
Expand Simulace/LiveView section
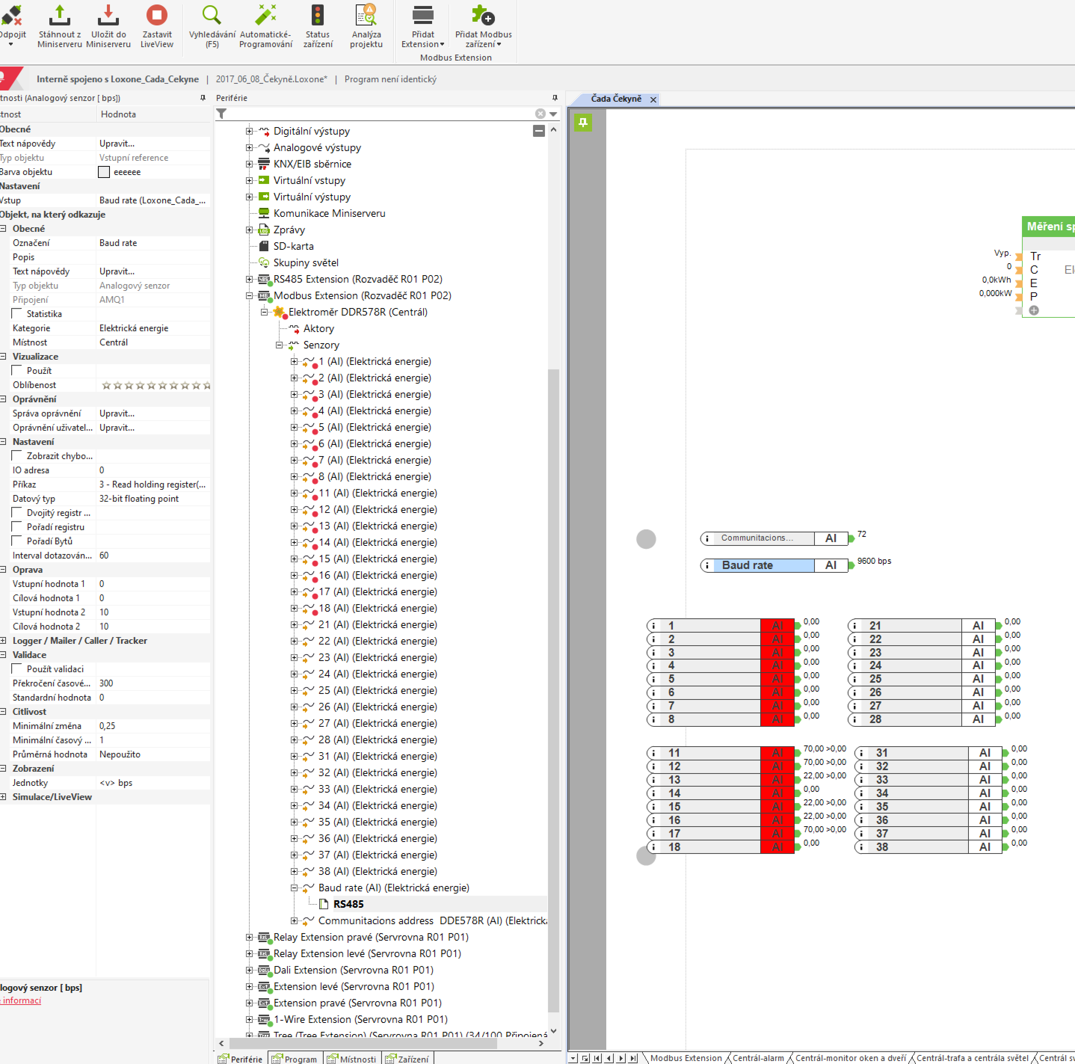[3, 797]
